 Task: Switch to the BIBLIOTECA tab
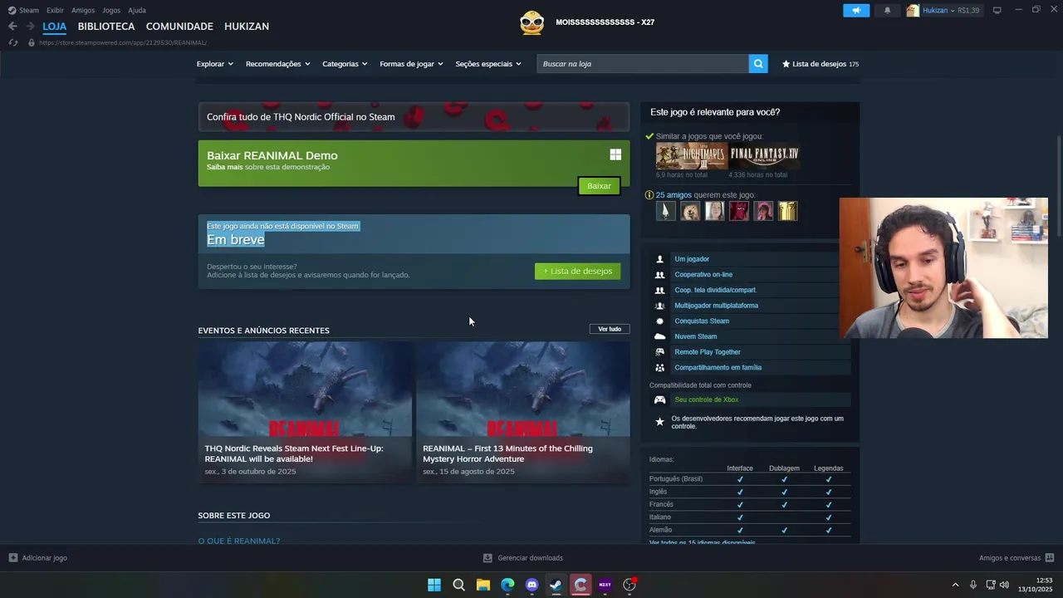106,27
